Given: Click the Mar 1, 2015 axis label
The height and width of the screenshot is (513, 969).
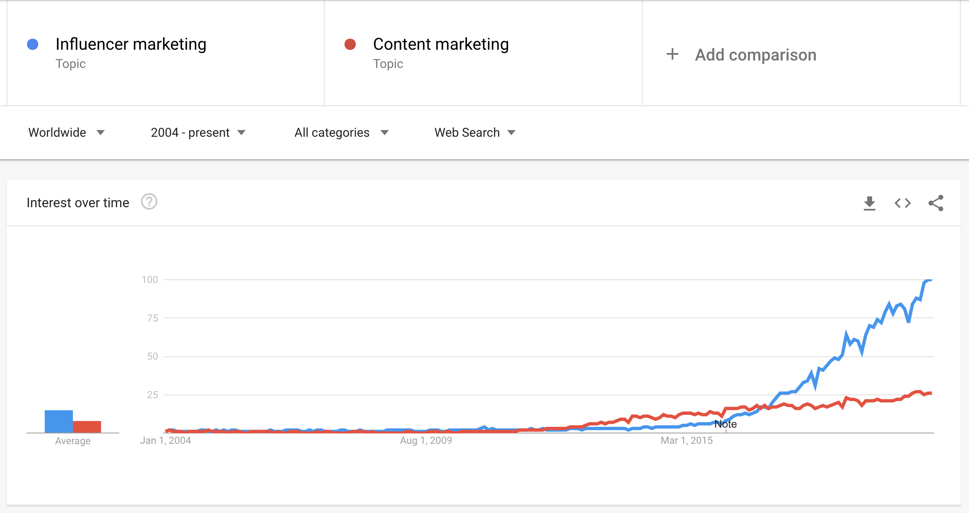Looking at the screenshot, I should coord(687,440).
